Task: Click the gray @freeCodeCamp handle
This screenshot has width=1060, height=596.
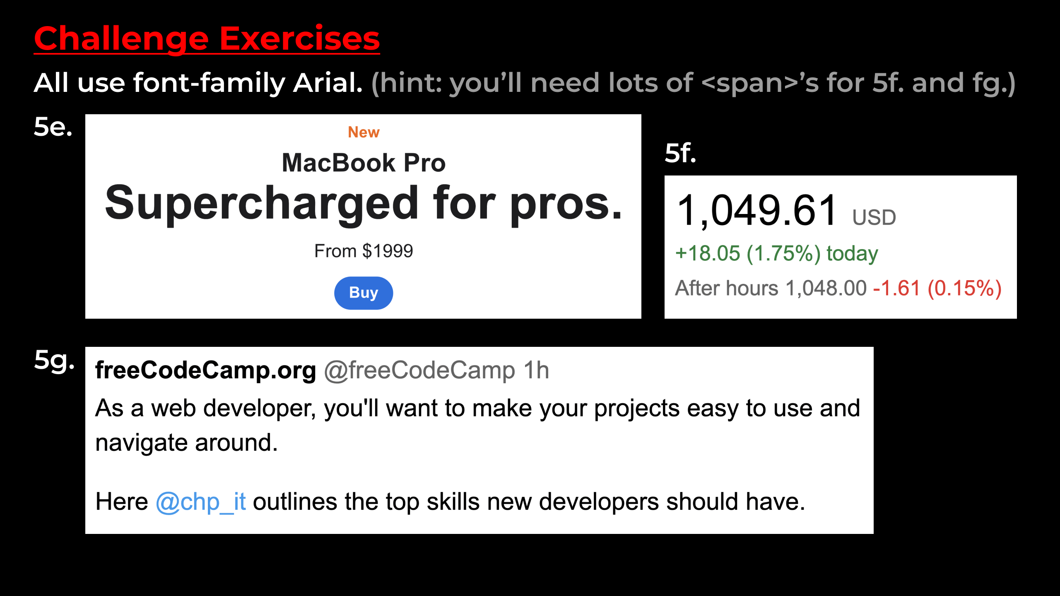Action: [x=419, y=370]
